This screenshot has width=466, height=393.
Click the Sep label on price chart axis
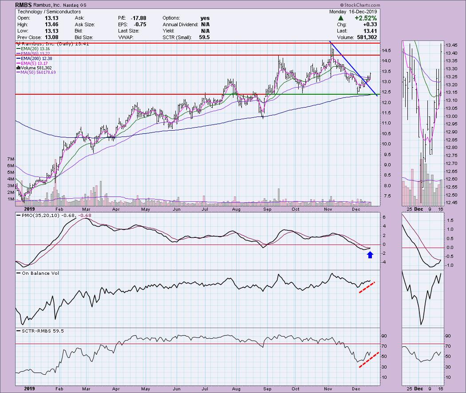(x=267, y=209)
